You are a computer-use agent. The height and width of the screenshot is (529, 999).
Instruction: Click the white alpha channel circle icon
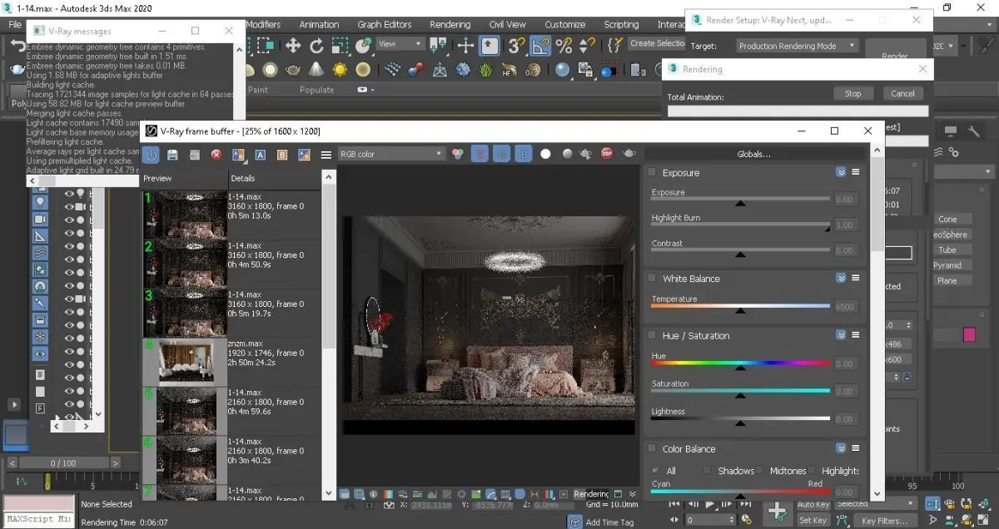545,154
